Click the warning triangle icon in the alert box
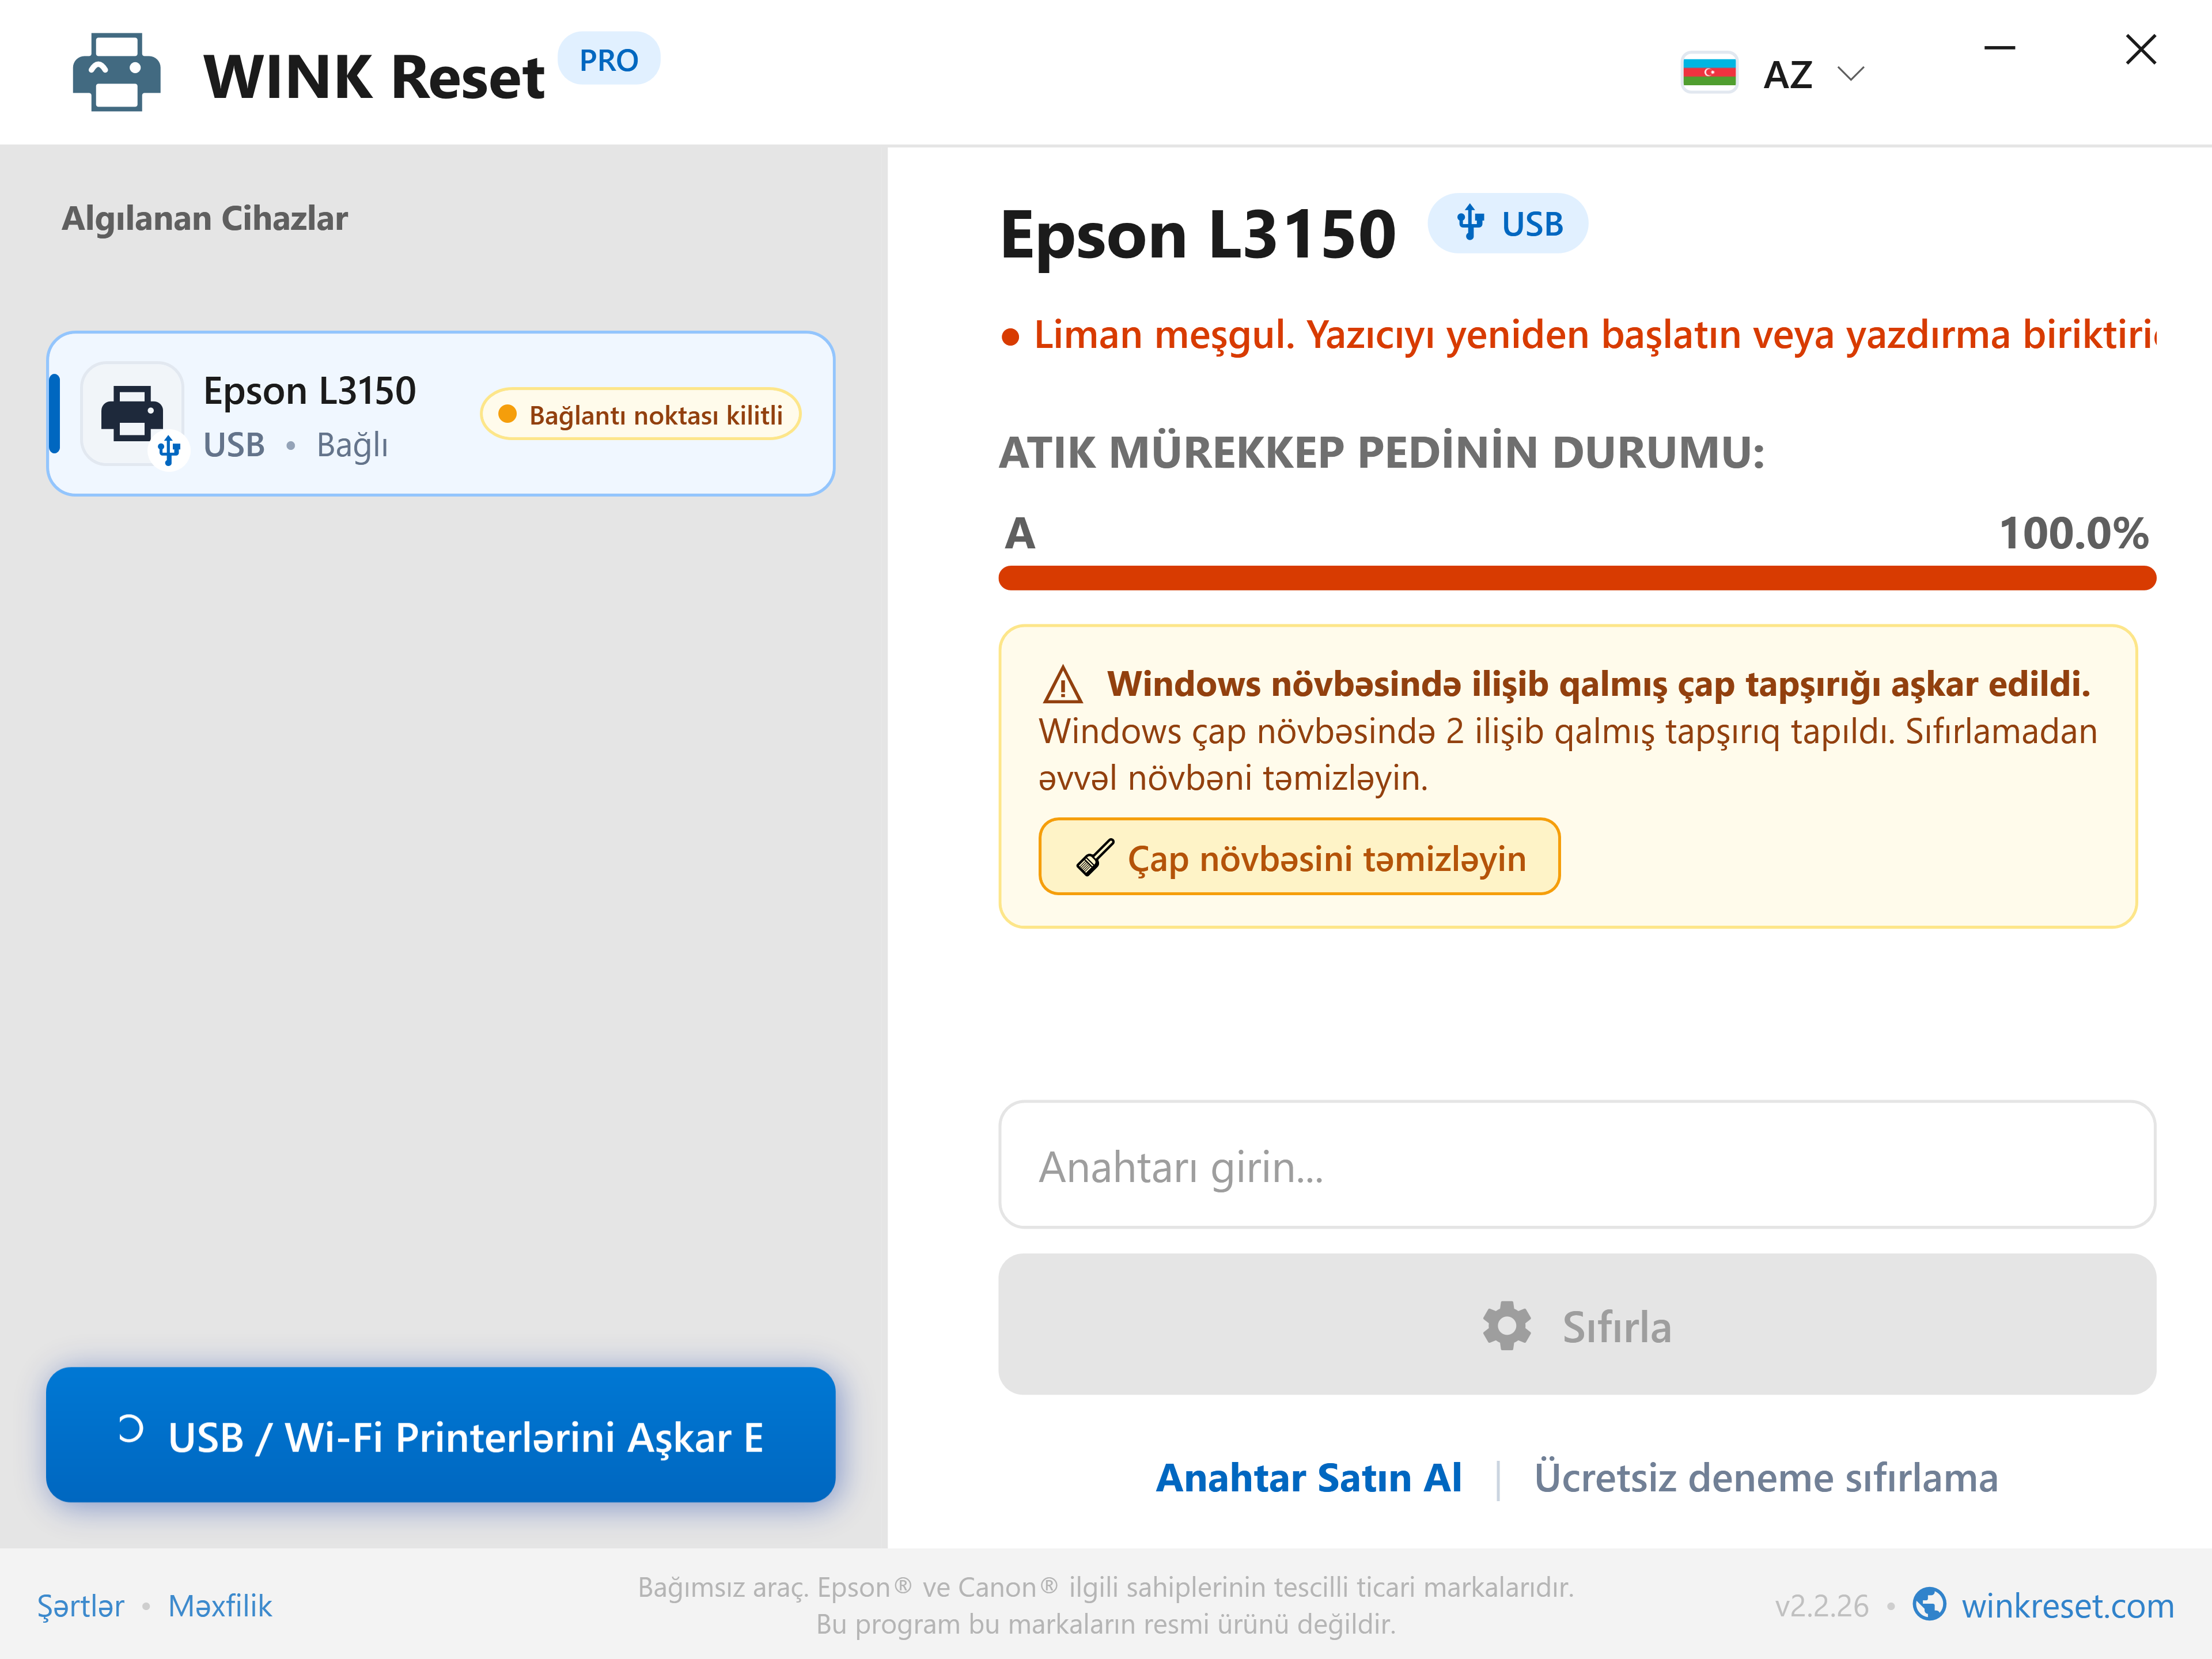The image size is (2212, 1659). (x=1062, y=685)
